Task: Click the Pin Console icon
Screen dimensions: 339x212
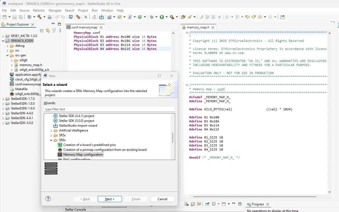Action: (207, 204)
